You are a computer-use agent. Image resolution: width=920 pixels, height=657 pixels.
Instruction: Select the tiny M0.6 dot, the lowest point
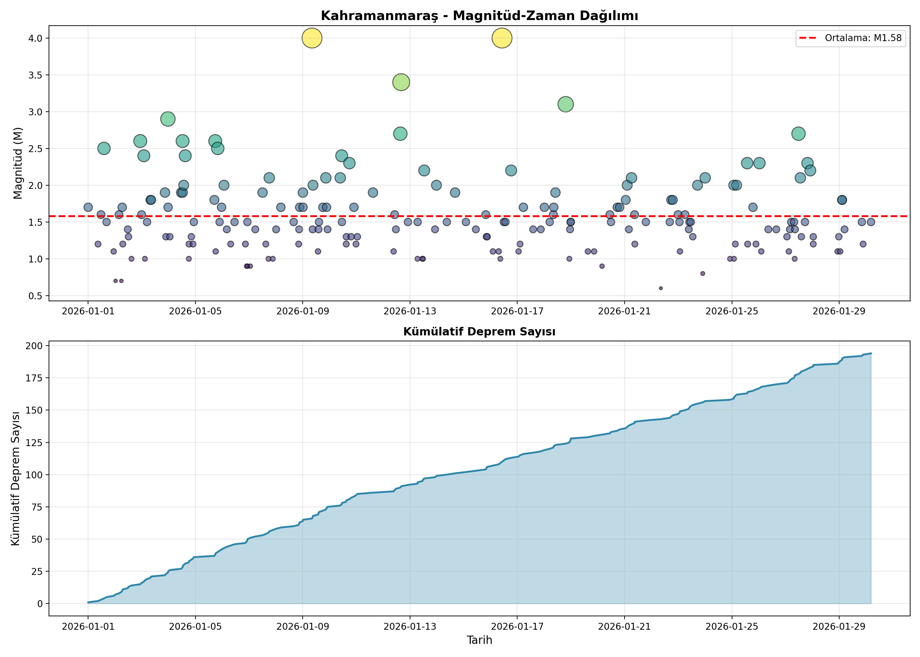tap(661, 288)
